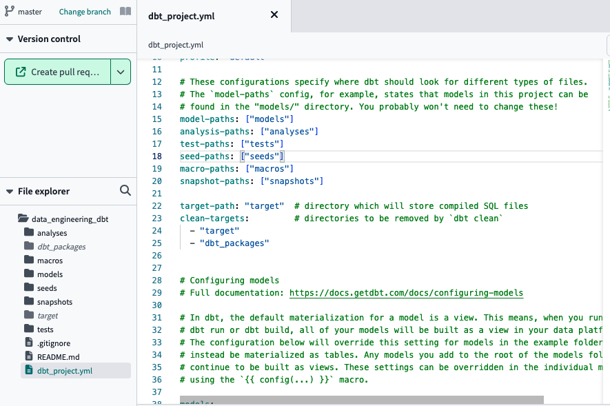Click Create pull request button
Viewport: 610px width, 406px height.
coord(58,72)
